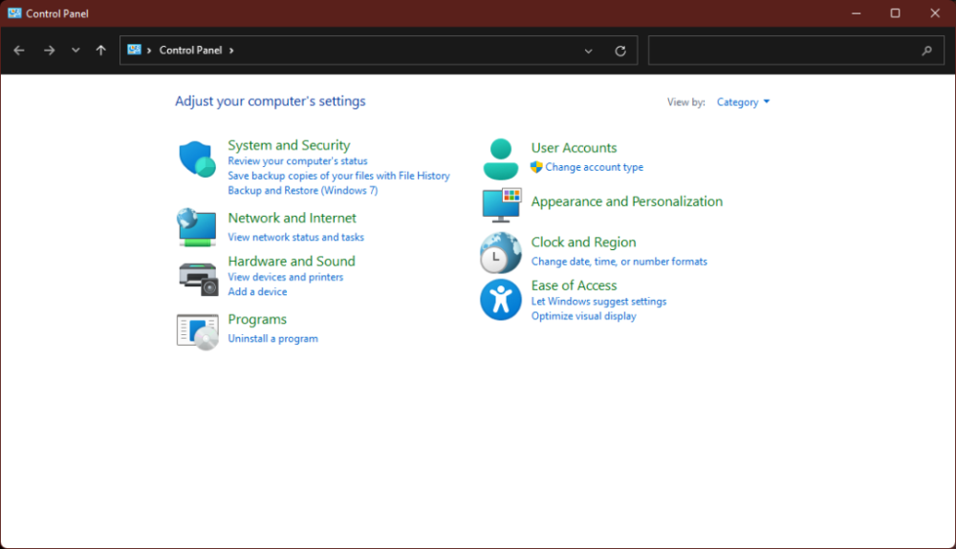Open the recent locations chevron
Viewport: 956px width, 549px height.
tap(76, 51)
